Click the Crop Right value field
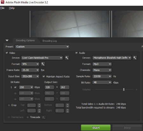Screen dimensions: 143x131 pos(60,111)
